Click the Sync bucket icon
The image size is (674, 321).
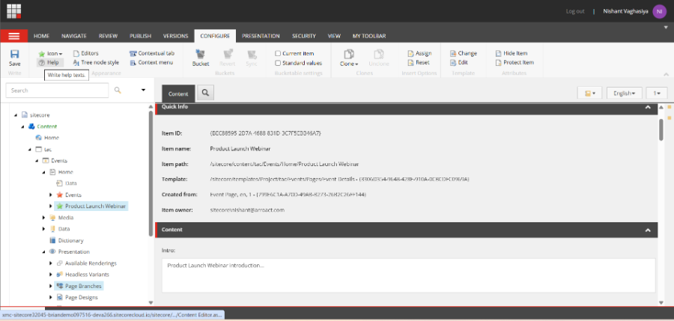pyautogui.click(x=252, y=54)
